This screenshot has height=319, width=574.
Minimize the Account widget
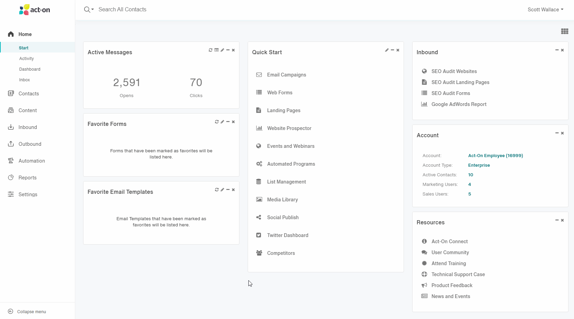(557, 133)
